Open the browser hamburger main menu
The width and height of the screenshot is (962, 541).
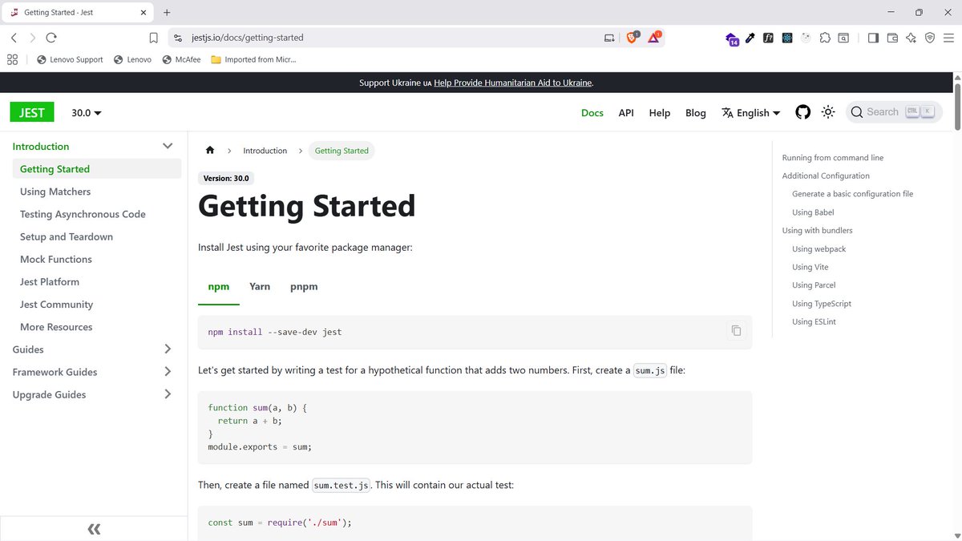tap(948, 38)
